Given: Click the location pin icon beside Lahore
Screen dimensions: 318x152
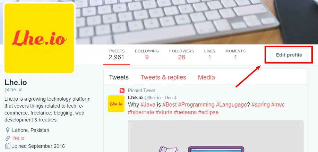Looking at the screenshot, I should tap(8, 130).
